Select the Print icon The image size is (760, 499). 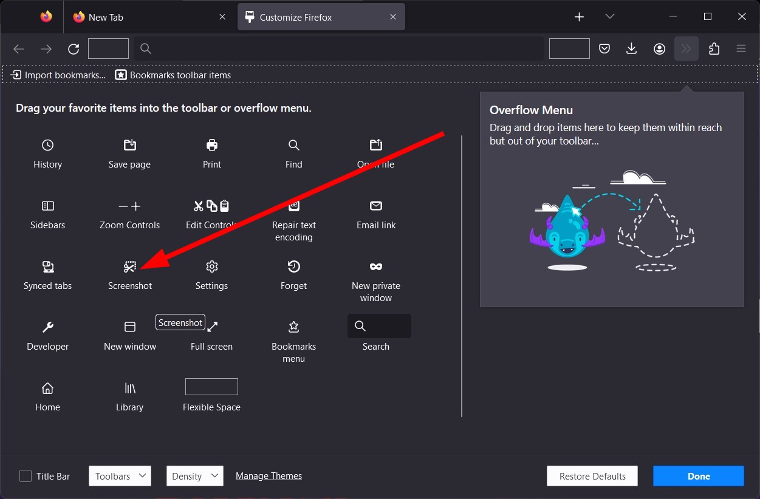(211, 144)
